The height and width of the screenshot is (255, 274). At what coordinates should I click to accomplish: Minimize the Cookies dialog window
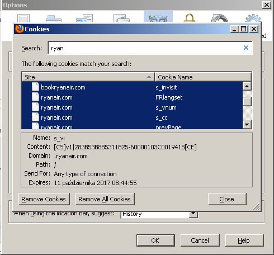click(x=234, y=29)
